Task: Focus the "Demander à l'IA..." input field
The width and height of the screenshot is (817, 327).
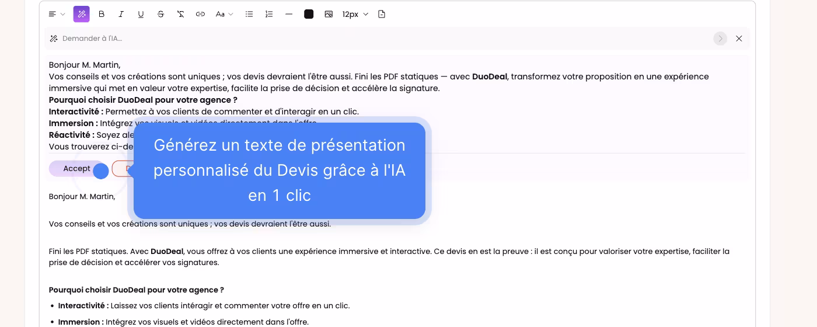Action: [385, 39]
